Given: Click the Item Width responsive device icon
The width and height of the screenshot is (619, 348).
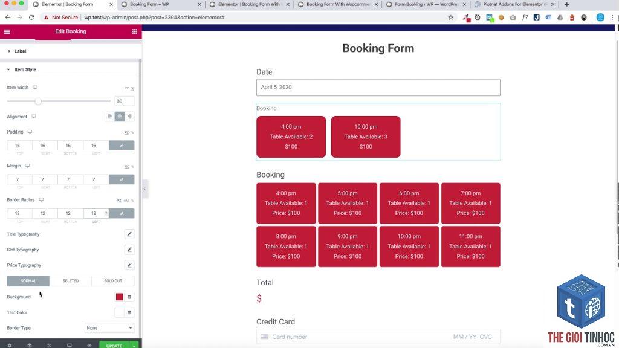Looking at the screenshot, I should coord(35,87).
